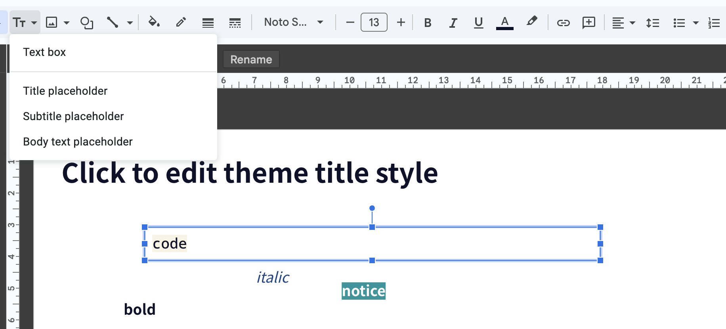Add a comment using the toolbar icon

589,22
